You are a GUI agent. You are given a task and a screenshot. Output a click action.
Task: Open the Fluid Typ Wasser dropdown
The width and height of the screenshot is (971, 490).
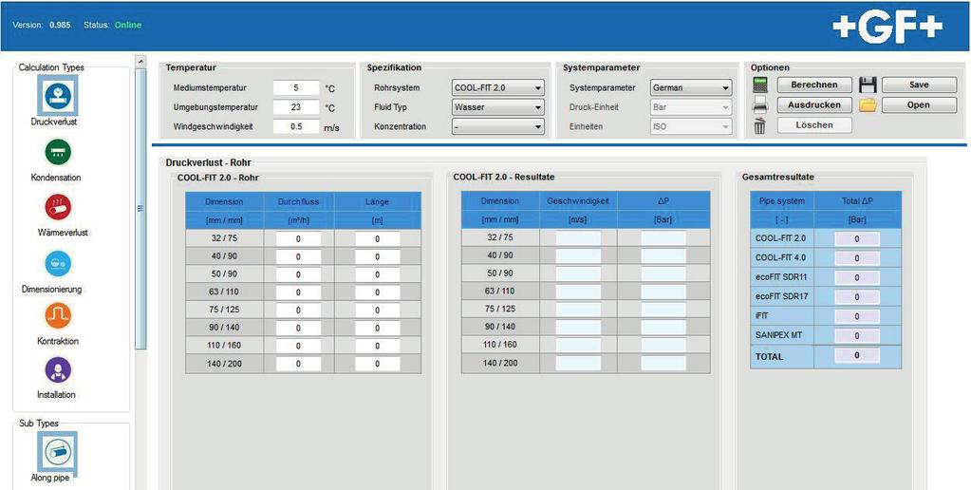click(x=498, y=107)
